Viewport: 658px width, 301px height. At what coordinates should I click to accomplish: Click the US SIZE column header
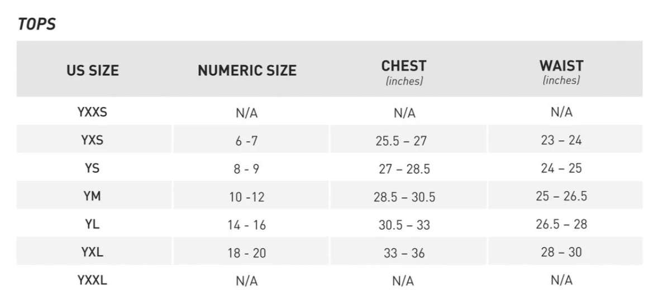tap(93, 70)
